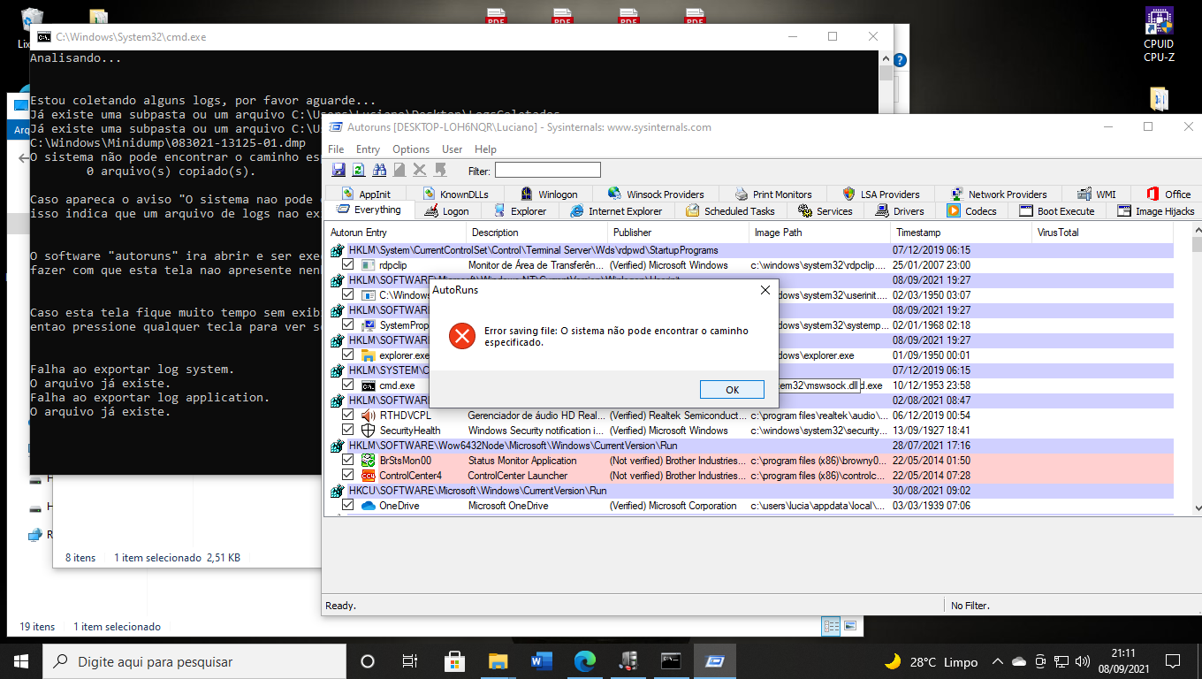Image resolution: width=1202 pixels, height=679 pixels.
Task: Click the Properties toolbar icon in Autoruns
Action: click(x=399, y=170)
